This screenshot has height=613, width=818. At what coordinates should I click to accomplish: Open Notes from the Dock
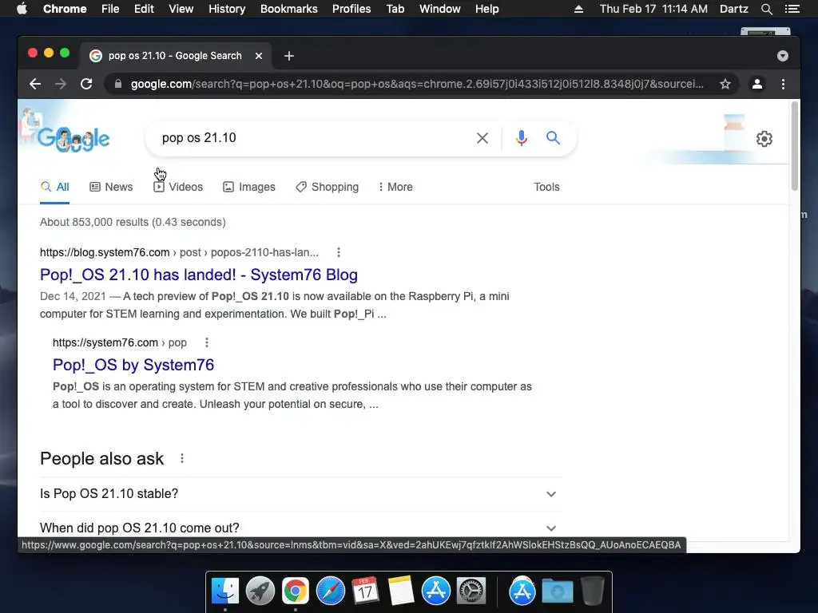point(401,591)
